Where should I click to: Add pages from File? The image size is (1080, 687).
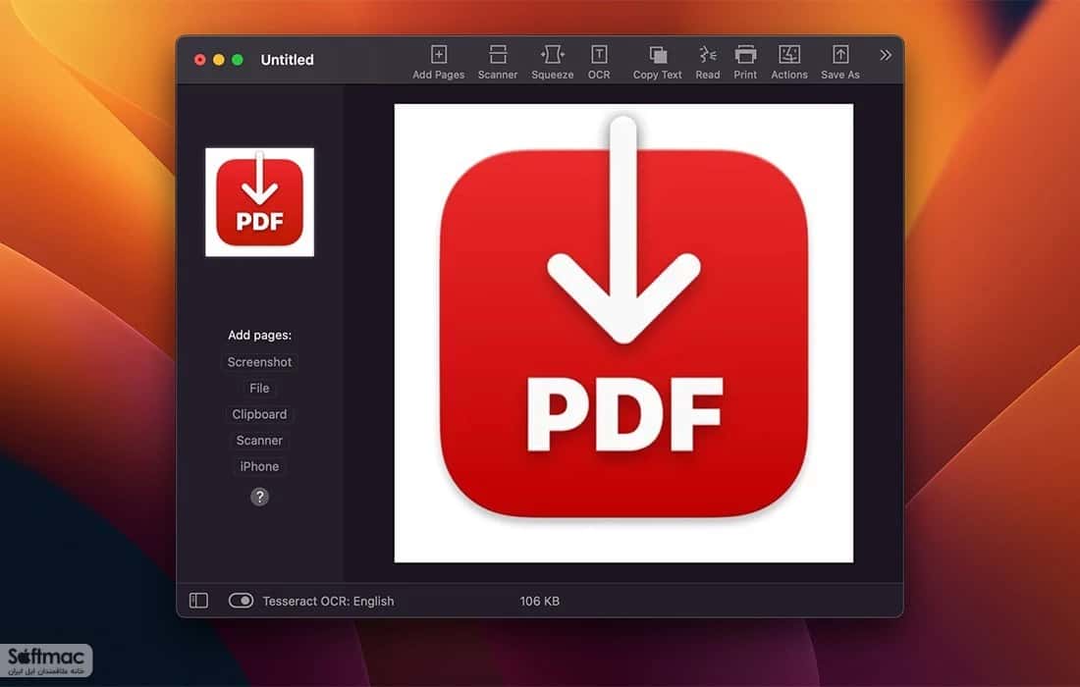(259, 389)
